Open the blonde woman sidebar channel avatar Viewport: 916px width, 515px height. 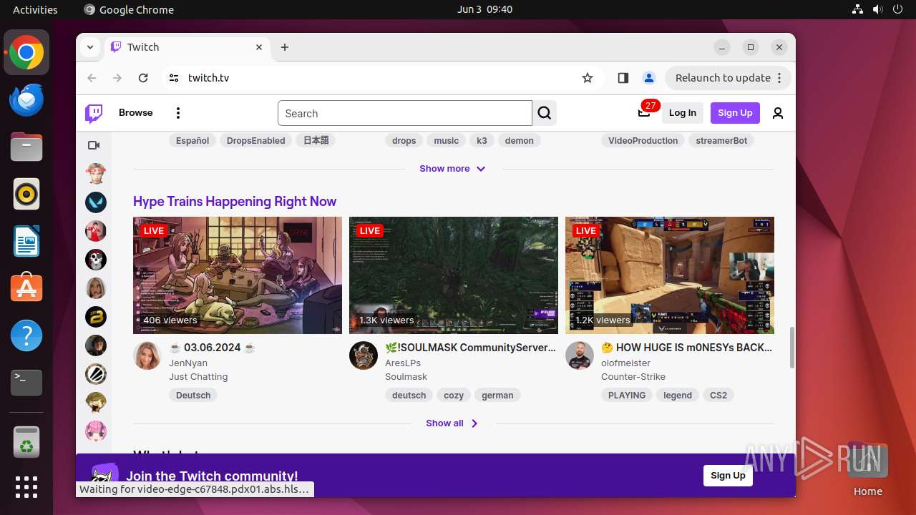click(x=96, y=288)
